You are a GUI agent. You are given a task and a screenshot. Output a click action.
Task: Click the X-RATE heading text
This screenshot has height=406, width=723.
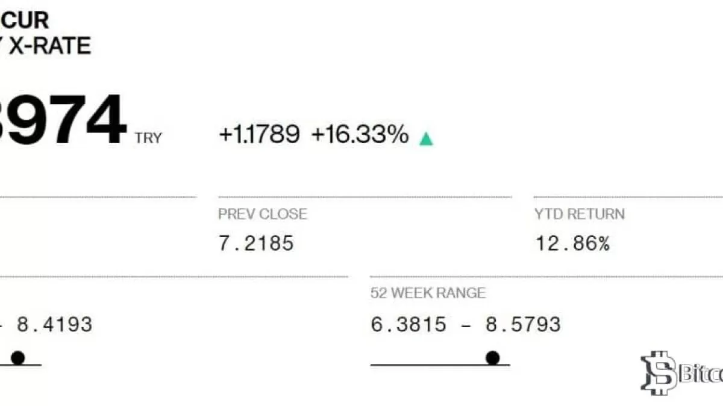[x=51, y=45]
